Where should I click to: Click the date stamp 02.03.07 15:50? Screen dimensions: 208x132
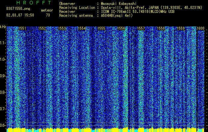coord(20,15)
